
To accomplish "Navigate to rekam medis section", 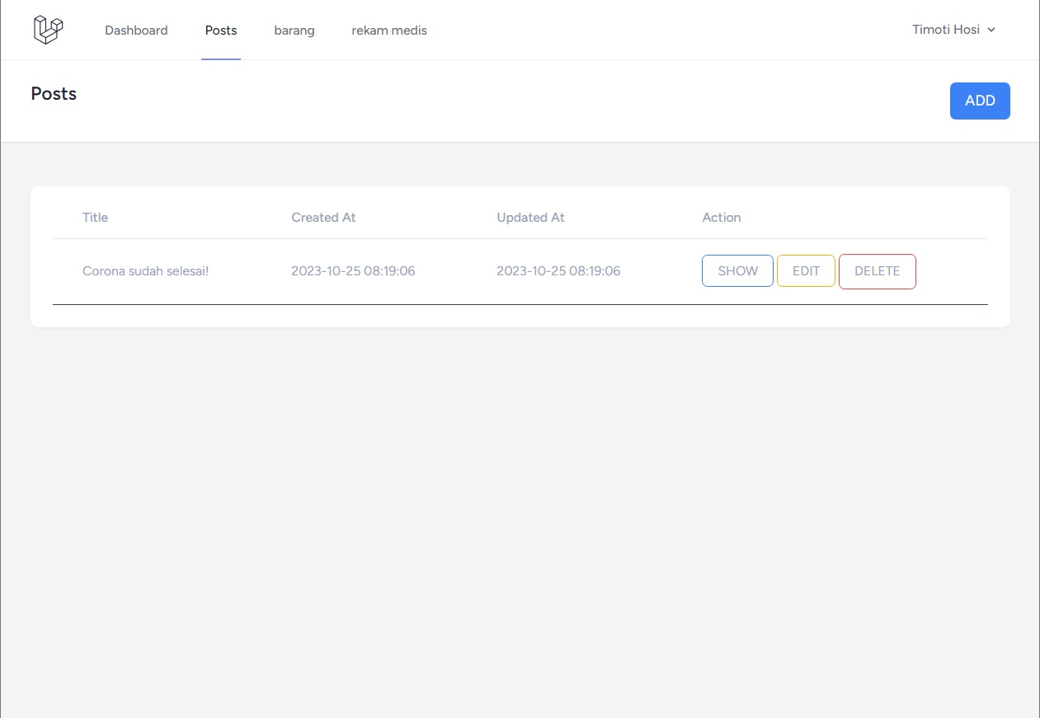I will point(388,30).
